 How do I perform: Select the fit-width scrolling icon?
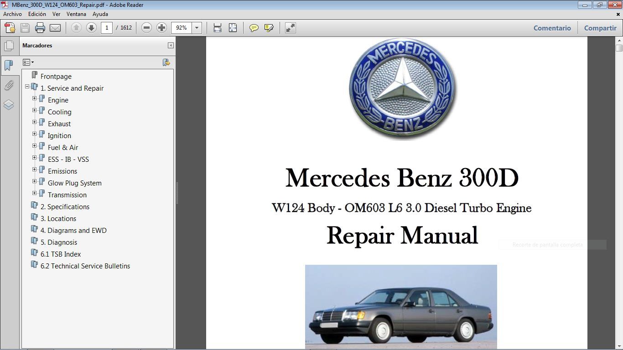coord(218,28)
